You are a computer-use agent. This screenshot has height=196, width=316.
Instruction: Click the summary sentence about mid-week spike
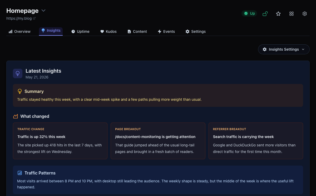pyautogui.click(x=109, y=99)
